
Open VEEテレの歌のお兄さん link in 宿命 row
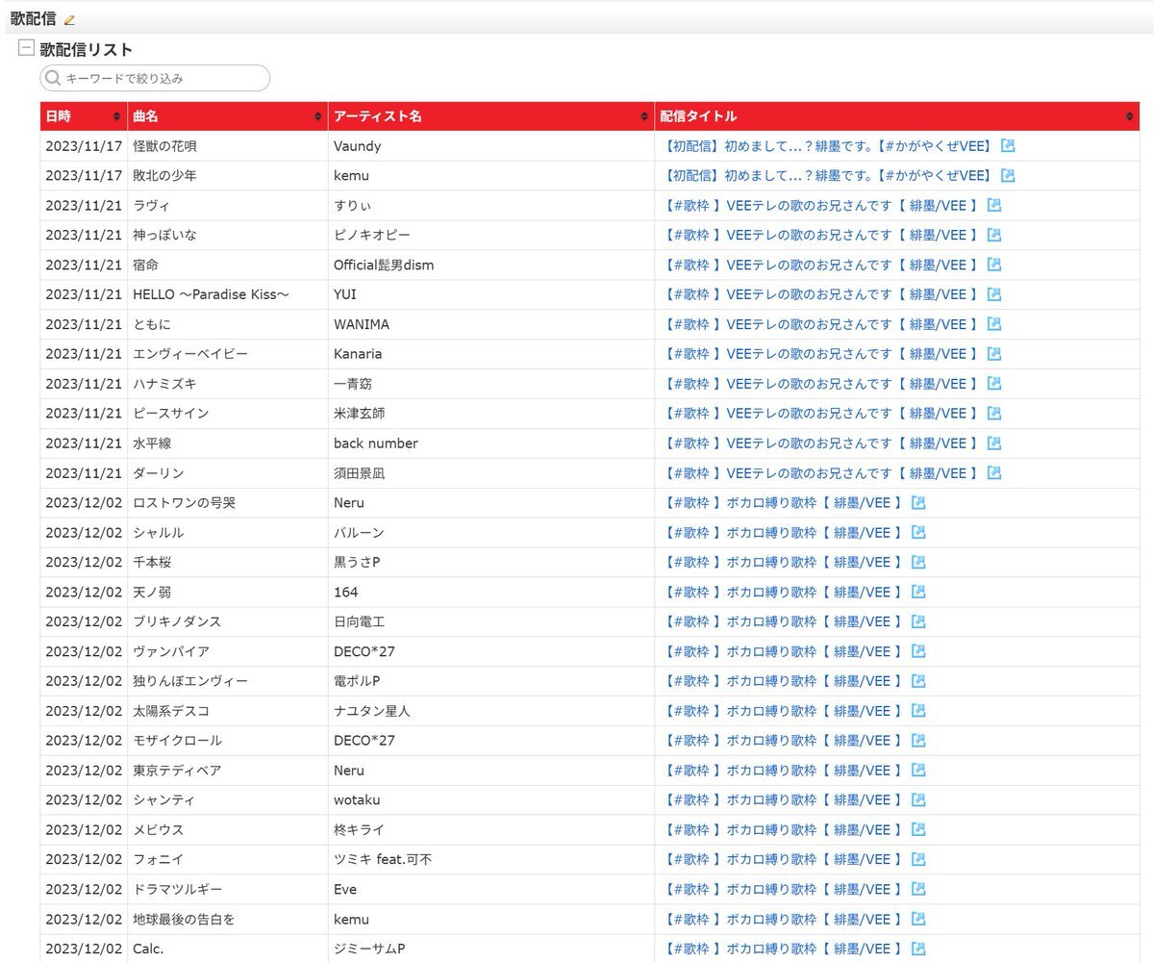pos(822,266)
